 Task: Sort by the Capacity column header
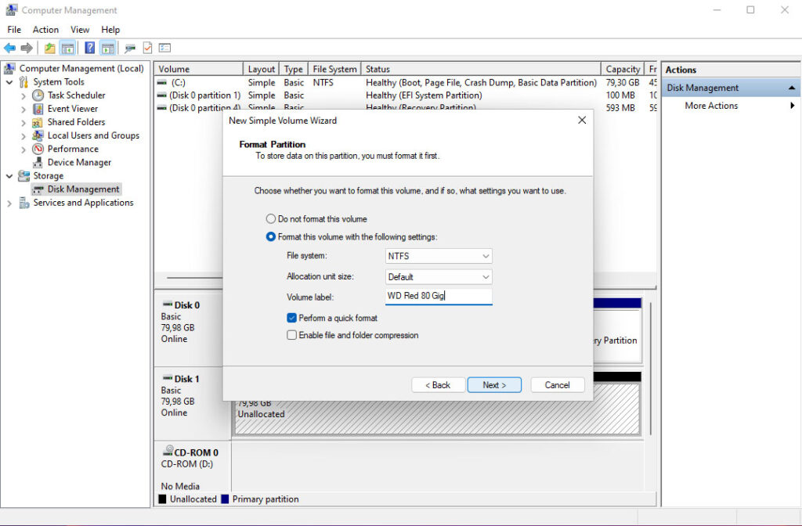point(623,69)
